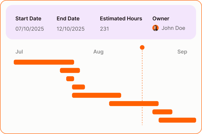Click the start date value 07/10/2025
202x134 pixels.
click(x=29, y=29)
